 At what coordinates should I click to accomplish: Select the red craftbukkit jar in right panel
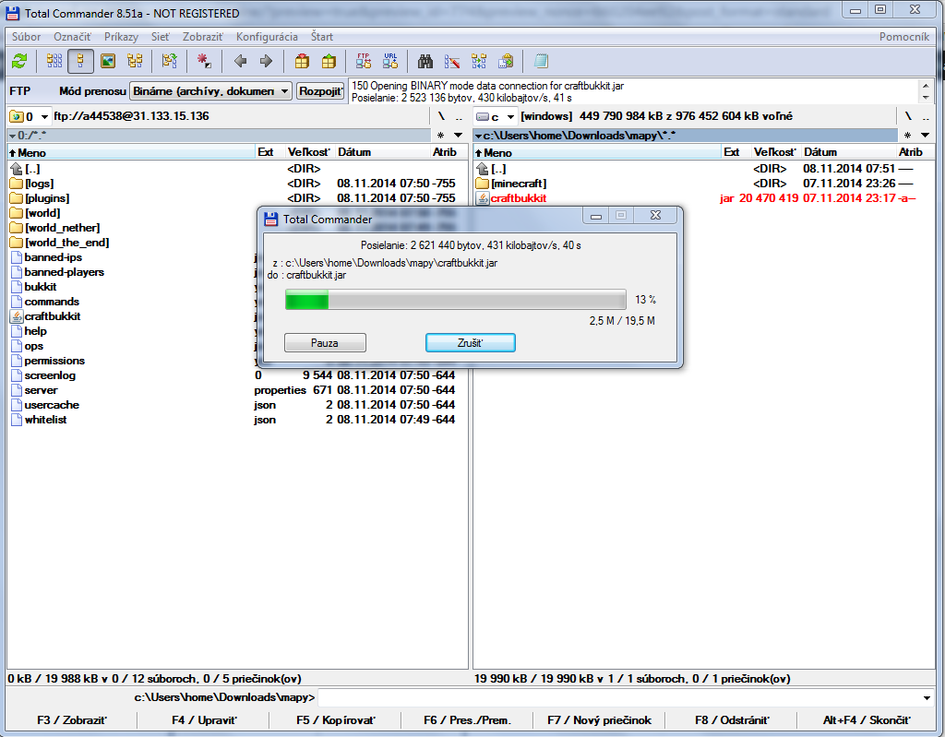click(x=519, y=198)
